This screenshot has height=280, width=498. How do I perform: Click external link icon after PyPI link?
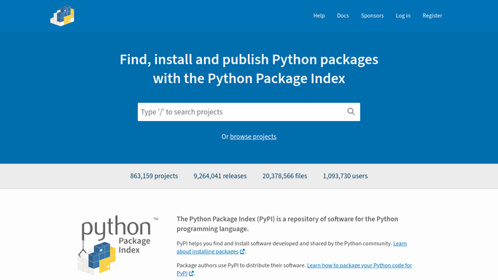click(191, 273)
